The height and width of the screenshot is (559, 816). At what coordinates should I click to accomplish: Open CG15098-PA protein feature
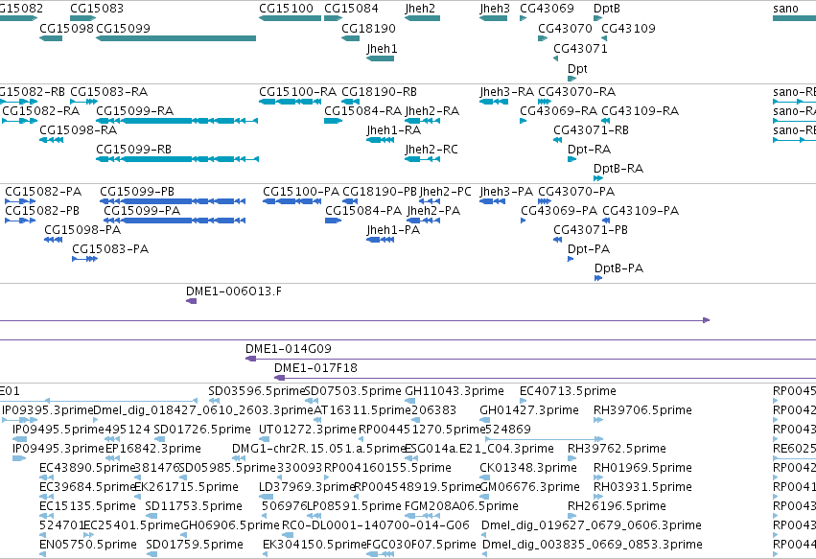tap(53, 240)
